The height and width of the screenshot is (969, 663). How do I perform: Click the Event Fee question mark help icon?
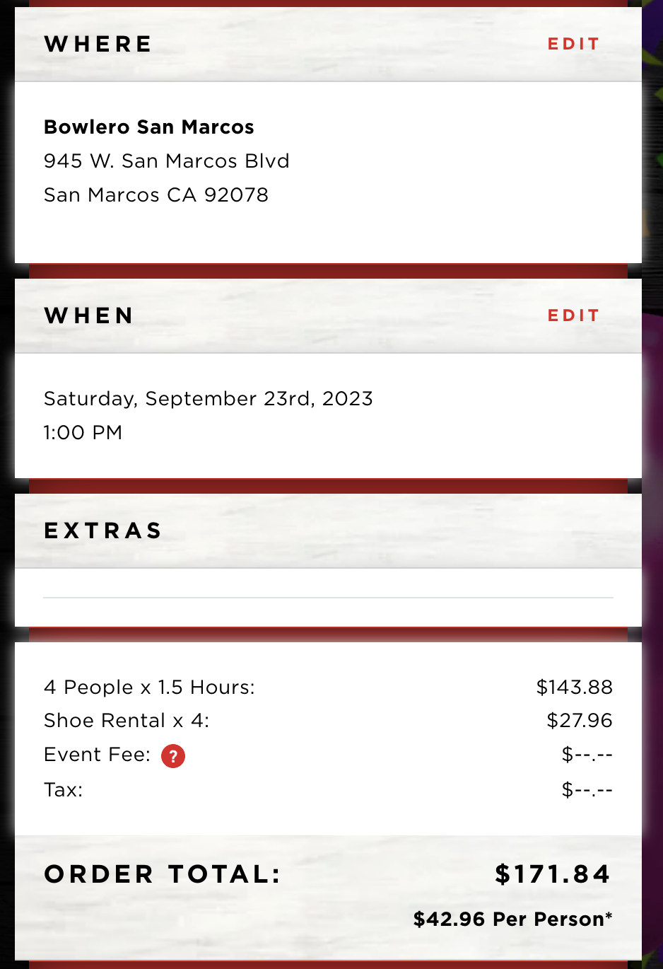[173, 756]
